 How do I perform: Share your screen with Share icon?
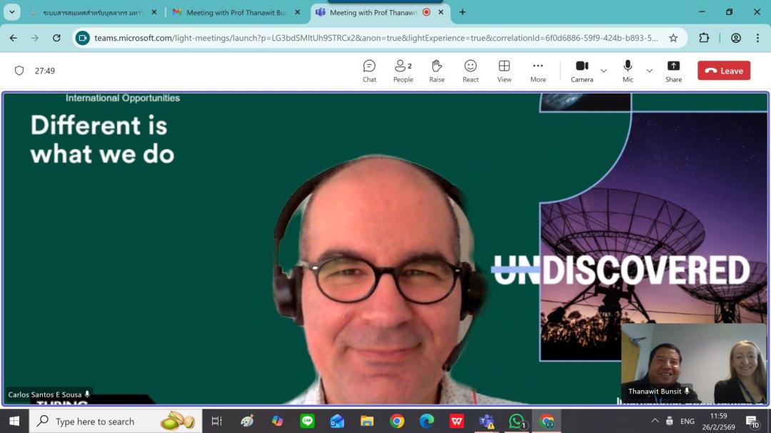673,71
